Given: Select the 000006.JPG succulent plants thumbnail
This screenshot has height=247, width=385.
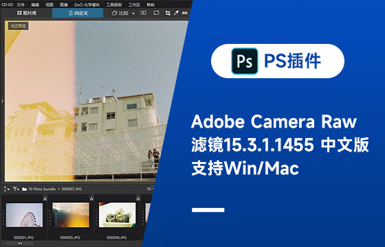Looking at the screenshot, I should pyautogui.click(x=117, y=215).
